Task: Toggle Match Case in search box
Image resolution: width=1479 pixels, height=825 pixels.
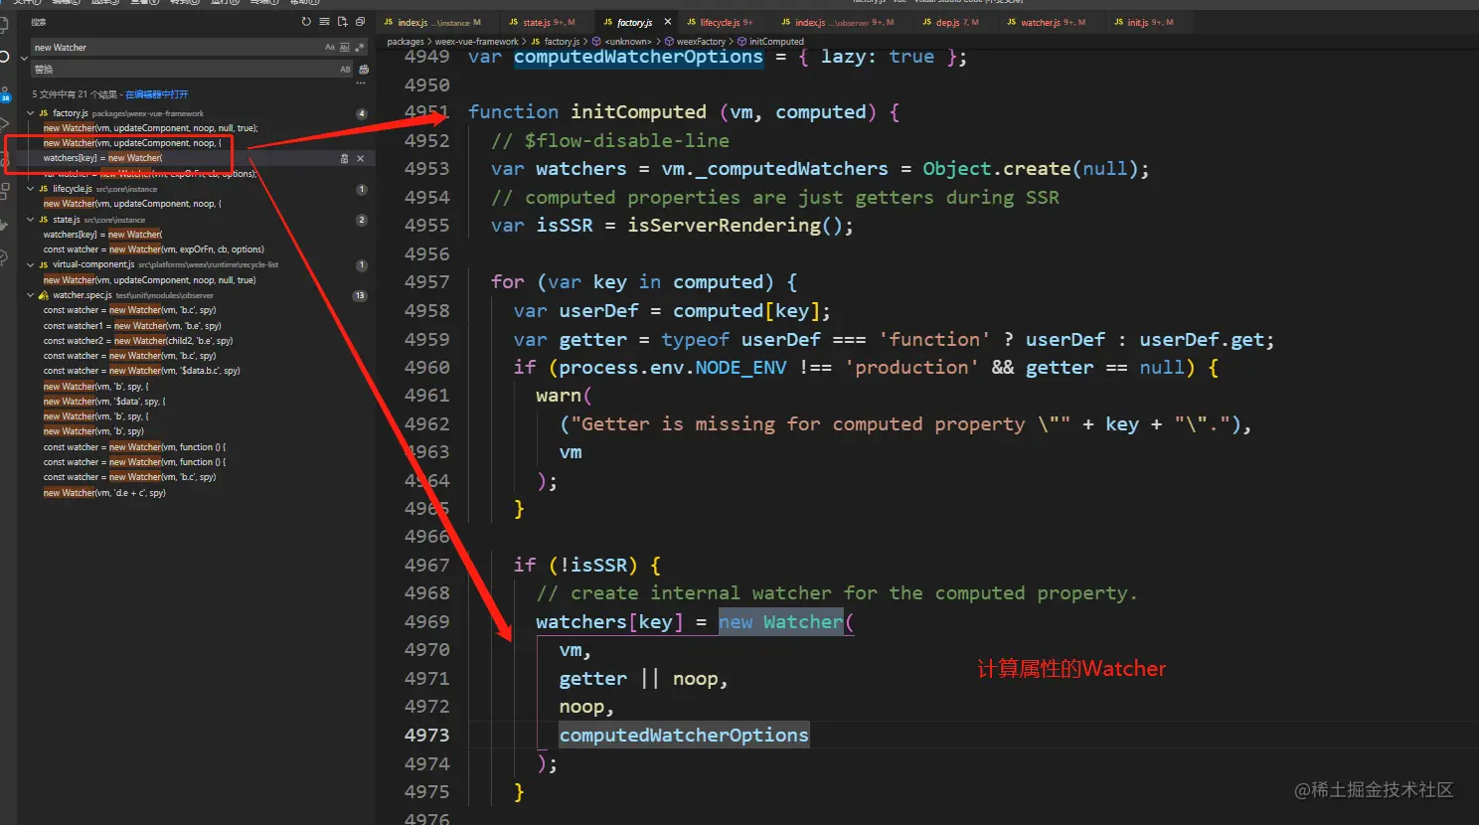Action: point(330,48)
